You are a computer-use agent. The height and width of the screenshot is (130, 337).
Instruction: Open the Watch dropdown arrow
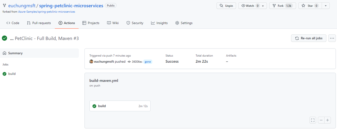click(x=263, y=6)
